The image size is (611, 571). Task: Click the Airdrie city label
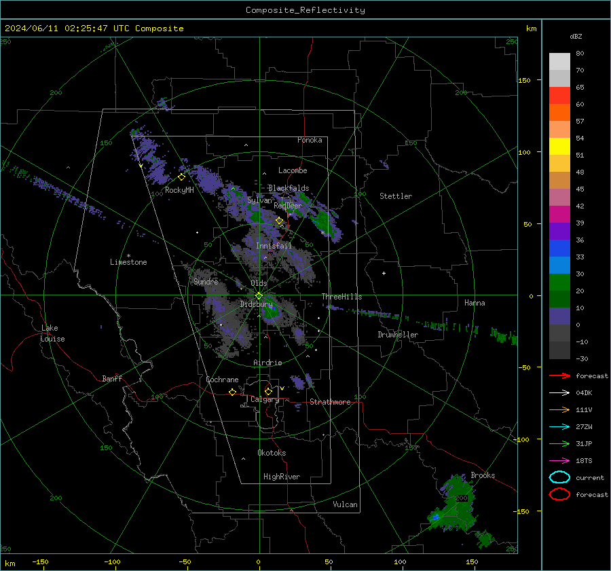point(267,363)
